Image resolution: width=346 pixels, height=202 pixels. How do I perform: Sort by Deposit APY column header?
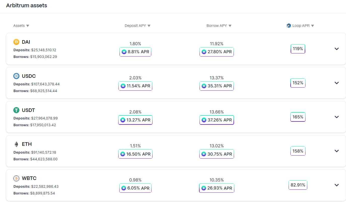pos(137,26)
